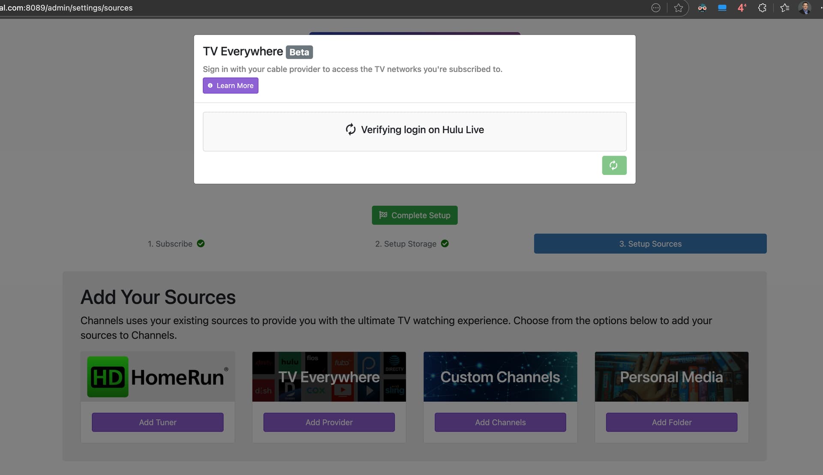Click the Custom Channels card image

[500, 377]
